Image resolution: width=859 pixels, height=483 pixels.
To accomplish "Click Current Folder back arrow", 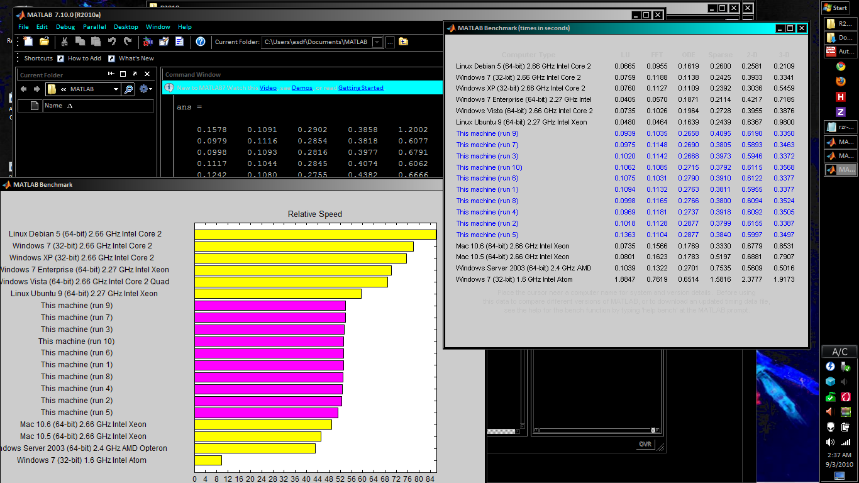I will [x=23, y=89].
